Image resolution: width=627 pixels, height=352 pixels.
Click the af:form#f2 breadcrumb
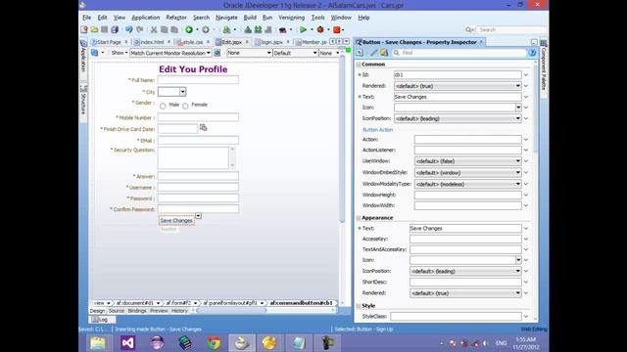(x=178, y=303)
